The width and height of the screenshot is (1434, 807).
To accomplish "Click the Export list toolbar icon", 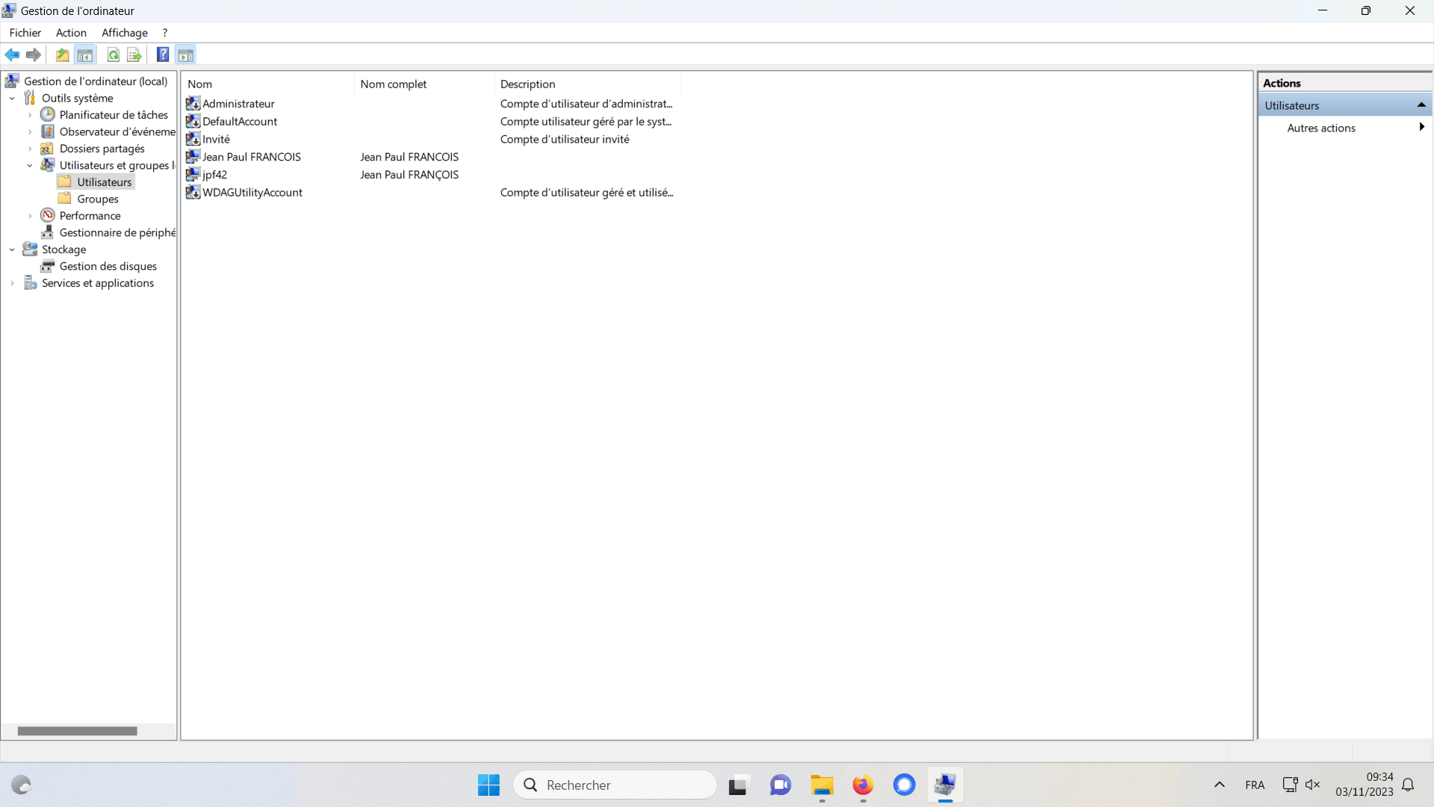I will coord(134,55).
